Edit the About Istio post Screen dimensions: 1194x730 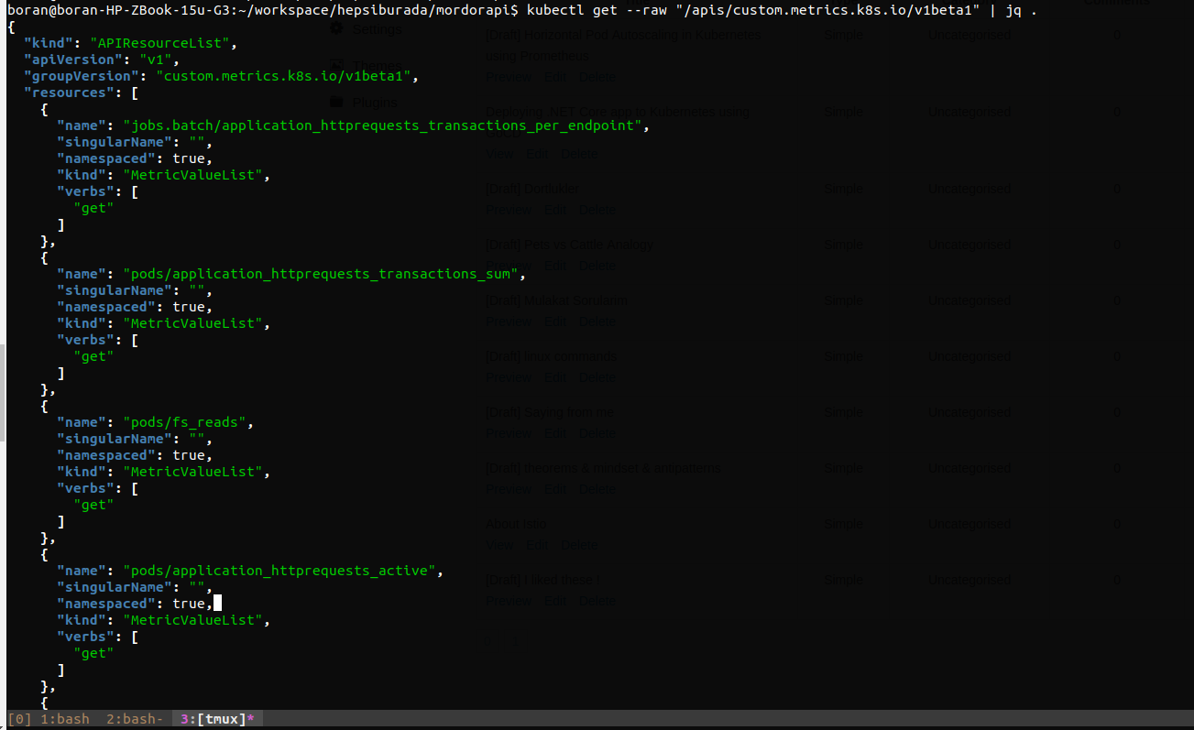point(537,545)
